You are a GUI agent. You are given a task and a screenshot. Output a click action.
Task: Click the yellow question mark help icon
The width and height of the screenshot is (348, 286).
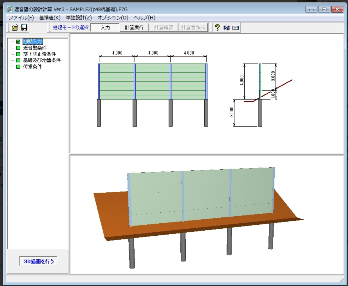pyautogui.click(x=217, y=28)
